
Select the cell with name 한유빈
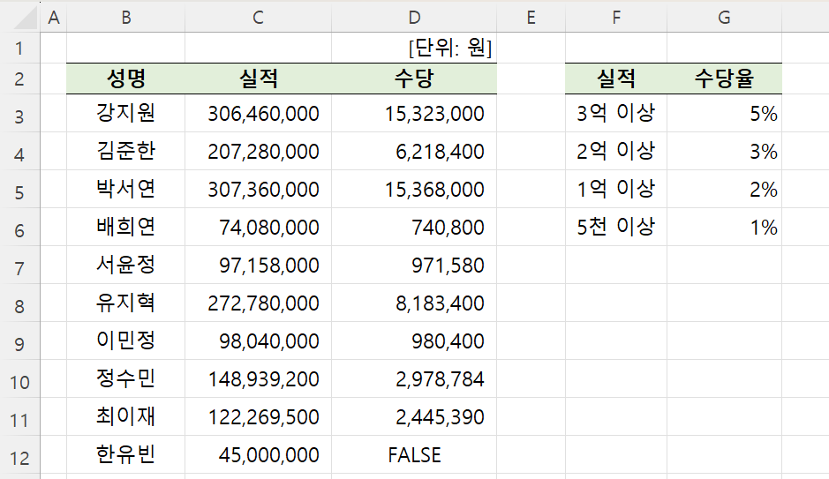click(x=126, y=454)
